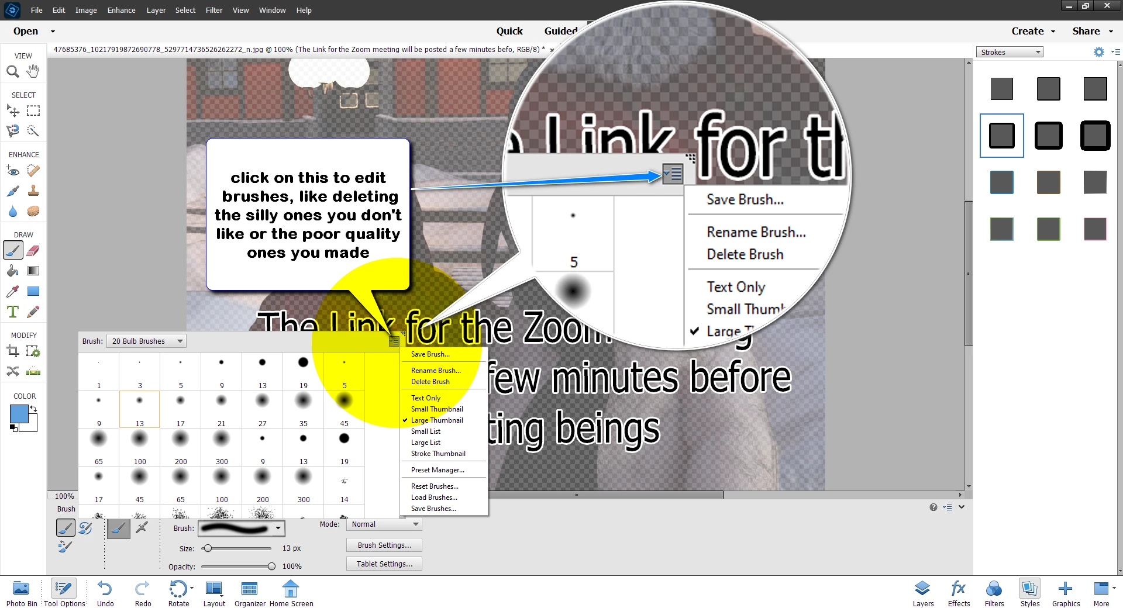Viewport: 1123px width, 608px height.
Task: Select the Blur tool
Action: tap(13, 211)
